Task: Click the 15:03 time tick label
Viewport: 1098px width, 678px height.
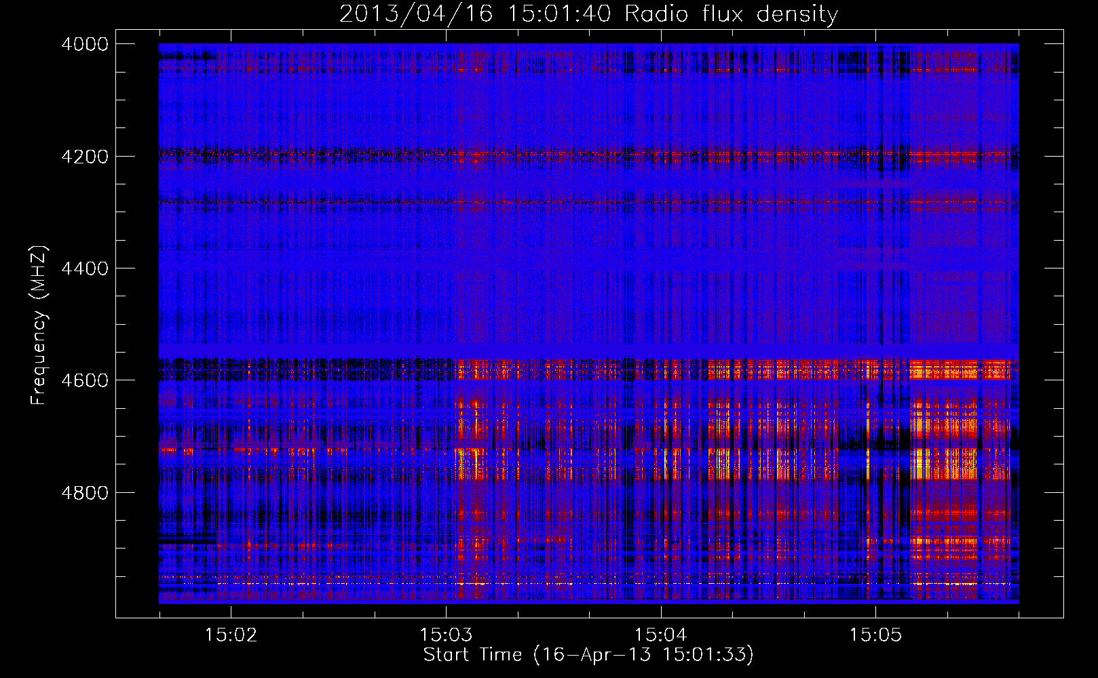Action: [446, 635]
